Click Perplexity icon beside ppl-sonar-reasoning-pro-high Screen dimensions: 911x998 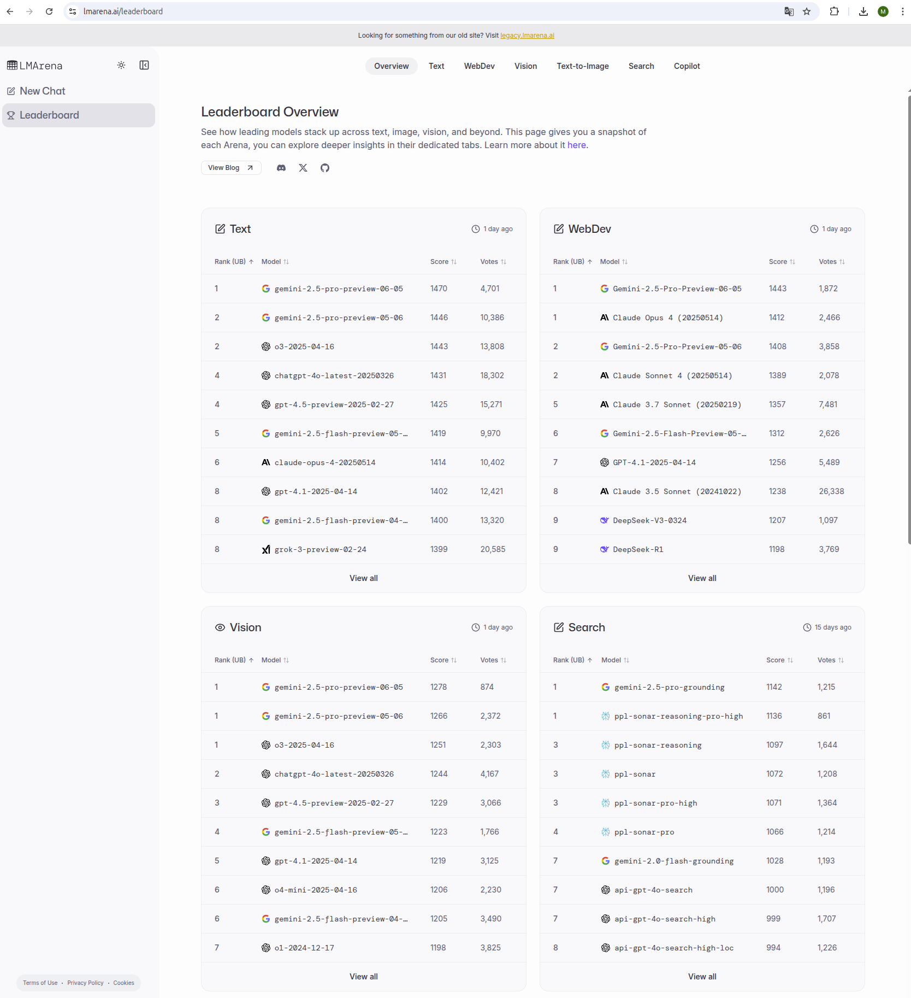(x=606, y=716)
